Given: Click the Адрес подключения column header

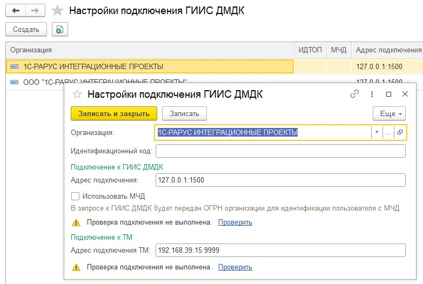Looking at the screenshot, I should pos(387,50).
